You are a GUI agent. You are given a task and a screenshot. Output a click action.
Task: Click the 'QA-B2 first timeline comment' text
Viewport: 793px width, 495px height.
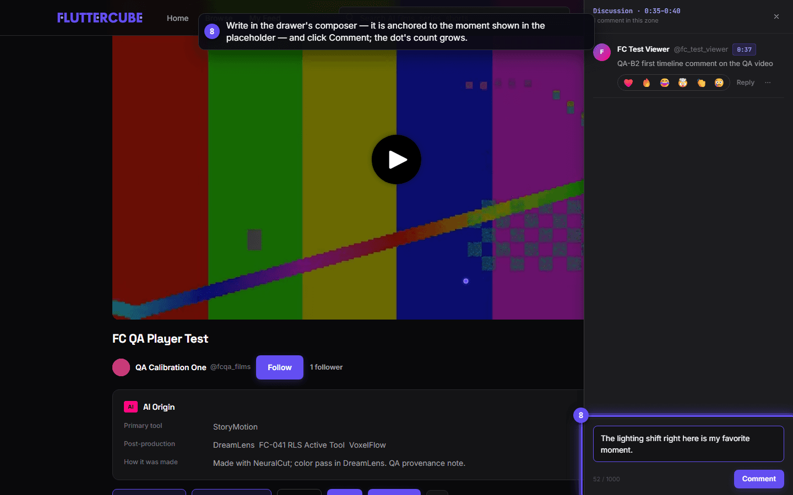[695, 64]
